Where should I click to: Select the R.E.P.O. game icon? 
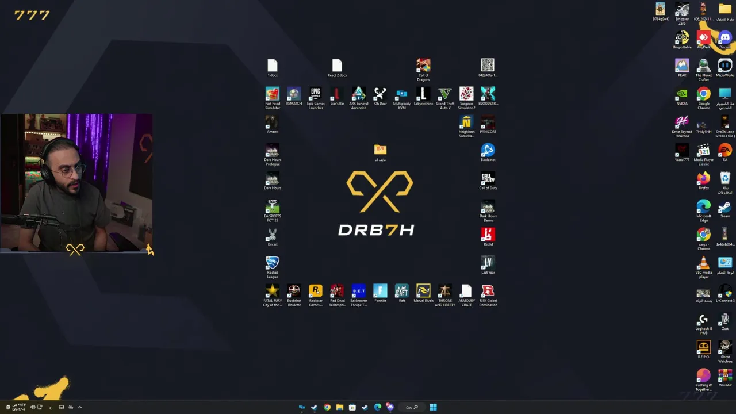coord(703,350)
